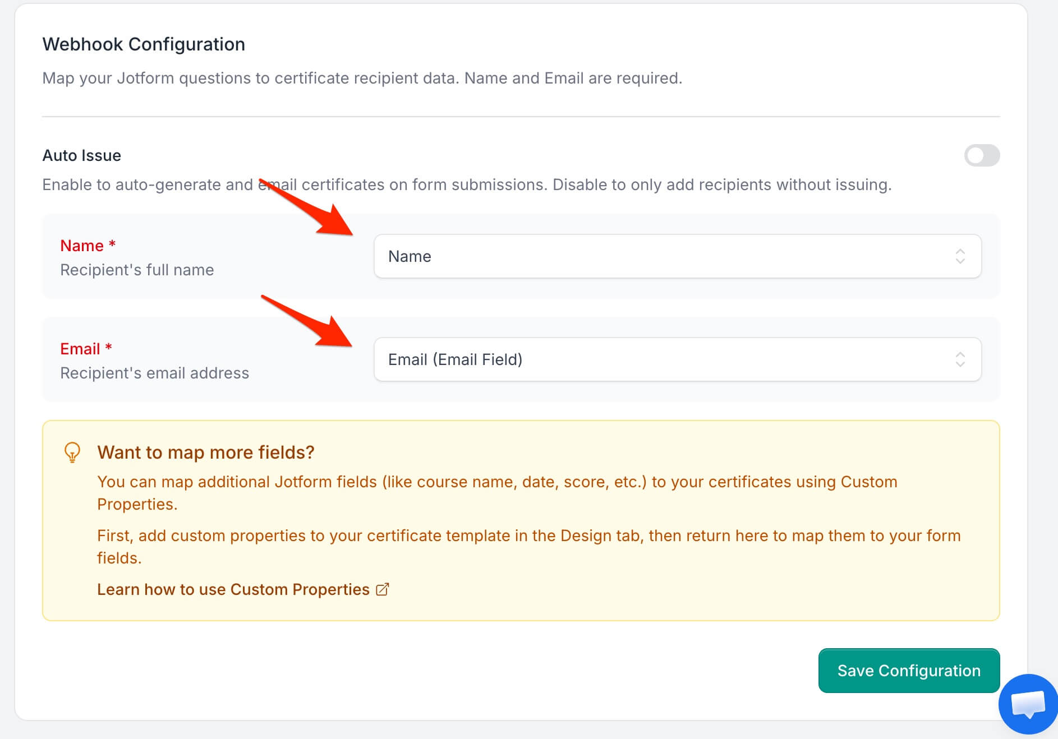
Task: Select the red Email * required label
Action: point(86,349)
